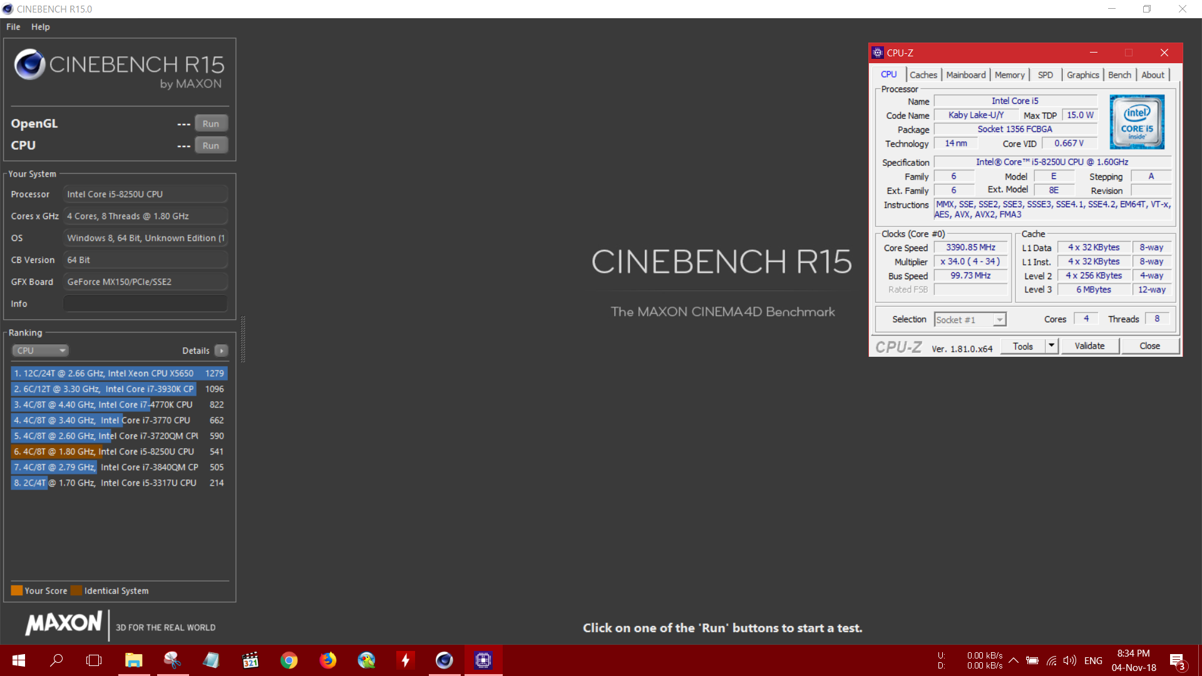Run the OpenGL benchmark
Viewport: 1202px width, 676px height.
(211, 123)
